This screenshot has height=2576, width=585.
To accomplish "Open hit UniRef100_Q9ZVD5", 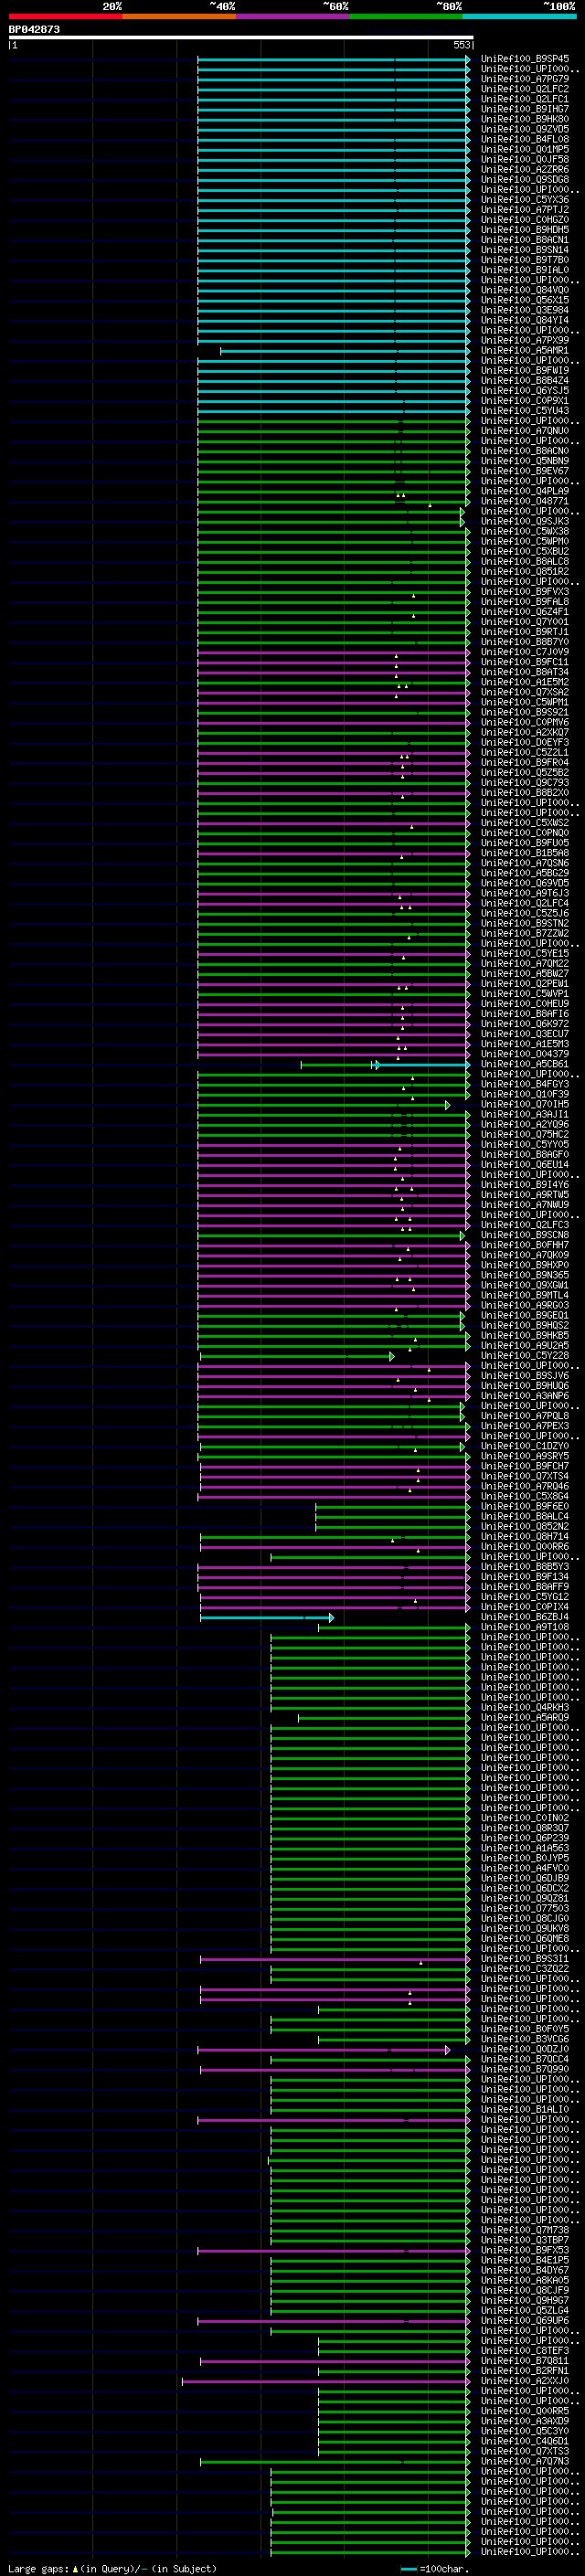I will pyautogui.click(x=524, y=129).
